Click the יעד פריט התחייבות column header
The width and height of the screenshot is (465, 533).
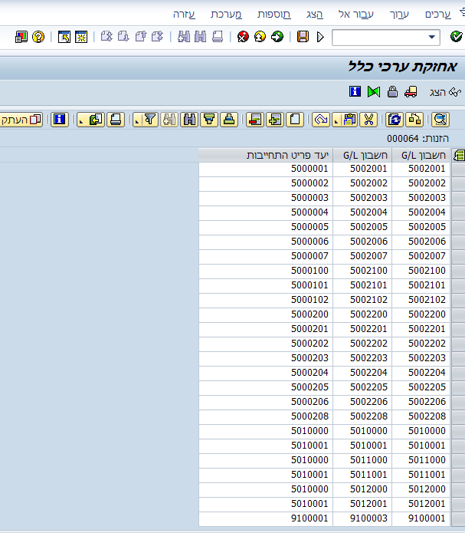pos(266,156)
